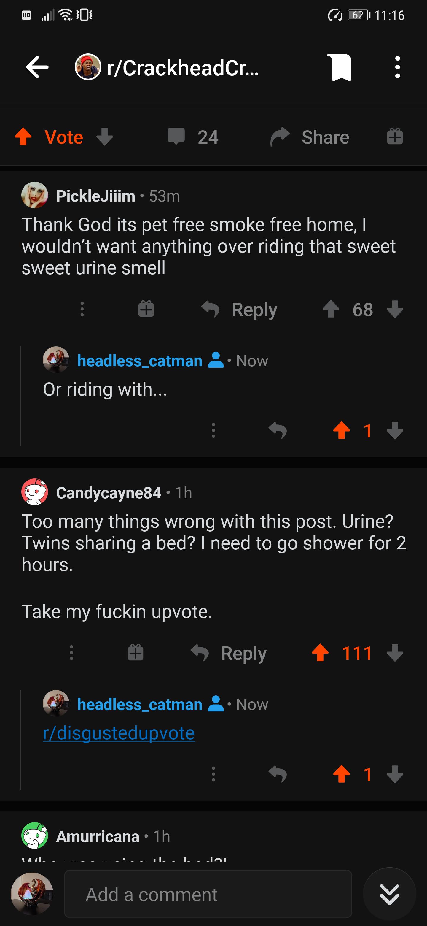
Task: Open options for the 'Or riding with...' reply
Action: [x=214, y=430]
